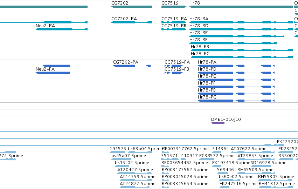Open the Hr78 gene label
Image resolution: width=298 pixels, height=189 pixels.
[x=195, y=3]
